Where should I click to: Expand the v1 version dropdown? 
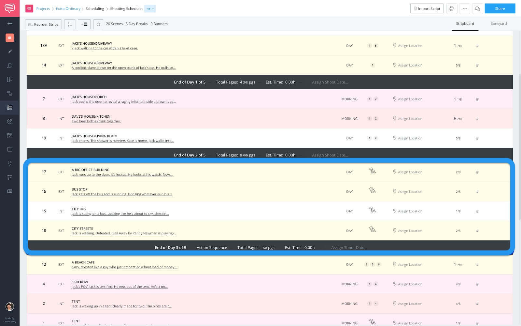[150, 9]
